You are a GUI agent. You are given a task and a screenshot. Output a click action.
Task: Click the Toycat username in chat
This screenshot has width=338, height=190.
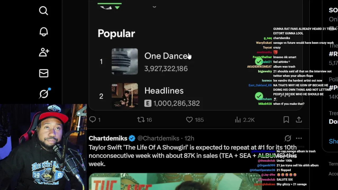267,47
